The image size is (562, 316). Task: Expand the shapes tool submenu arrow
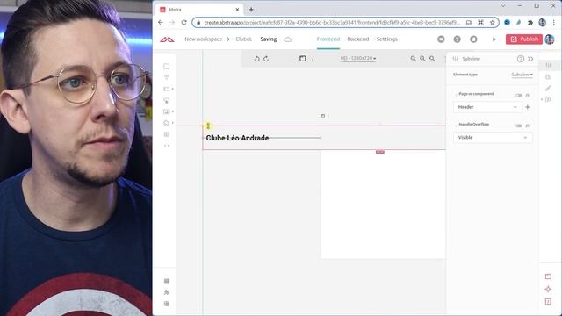[x=173, y=123]
